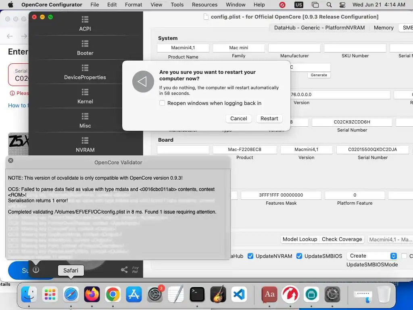Open the Format menu

[133, 4]
